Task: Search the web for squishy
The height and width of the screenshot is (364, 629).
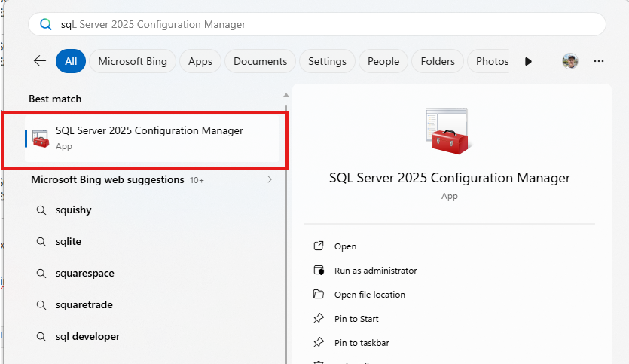Action: (73, 210)
